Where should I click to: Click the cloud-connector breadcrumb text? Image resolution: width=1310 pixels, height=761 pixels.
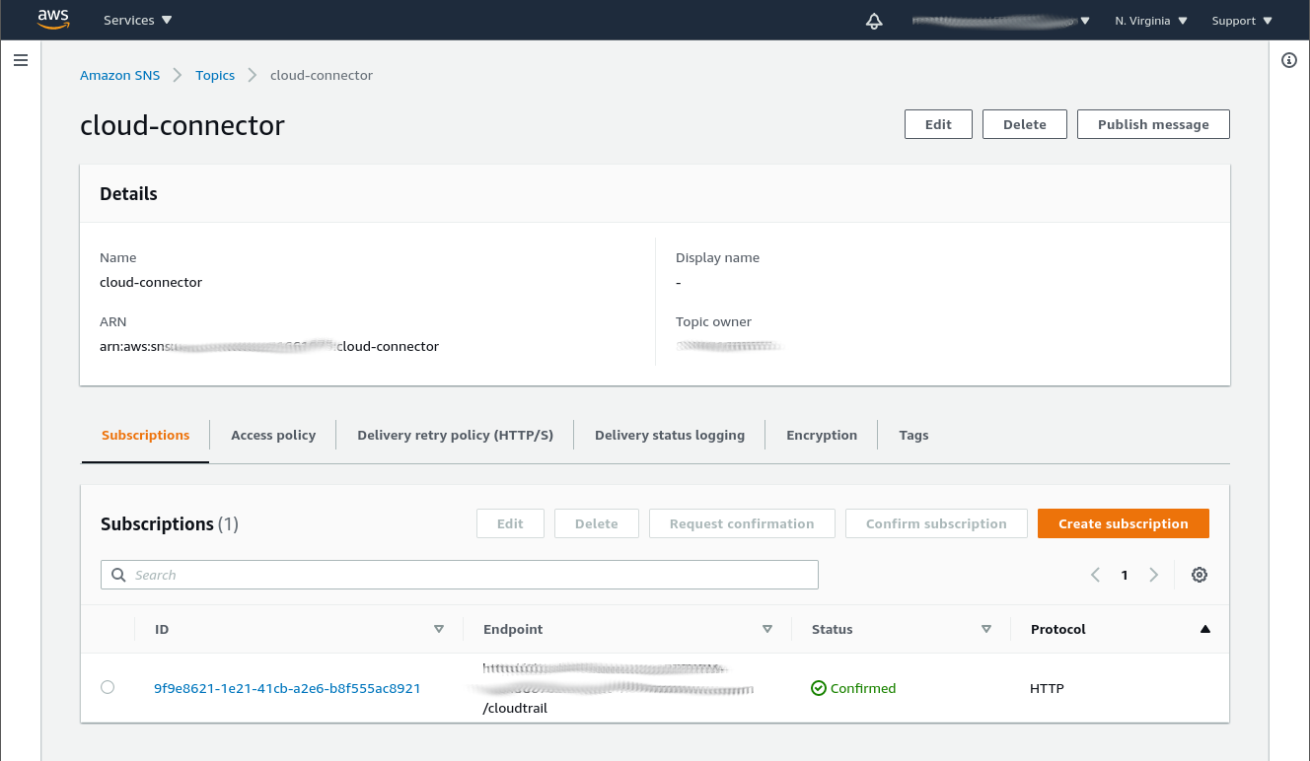(x=322, y=75)
